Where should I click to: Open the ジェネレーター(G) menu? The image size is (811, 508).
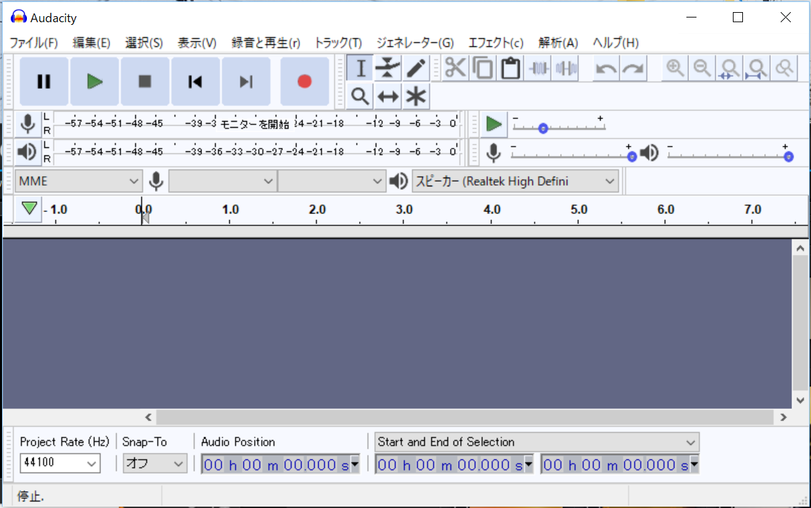coord(415,42)
